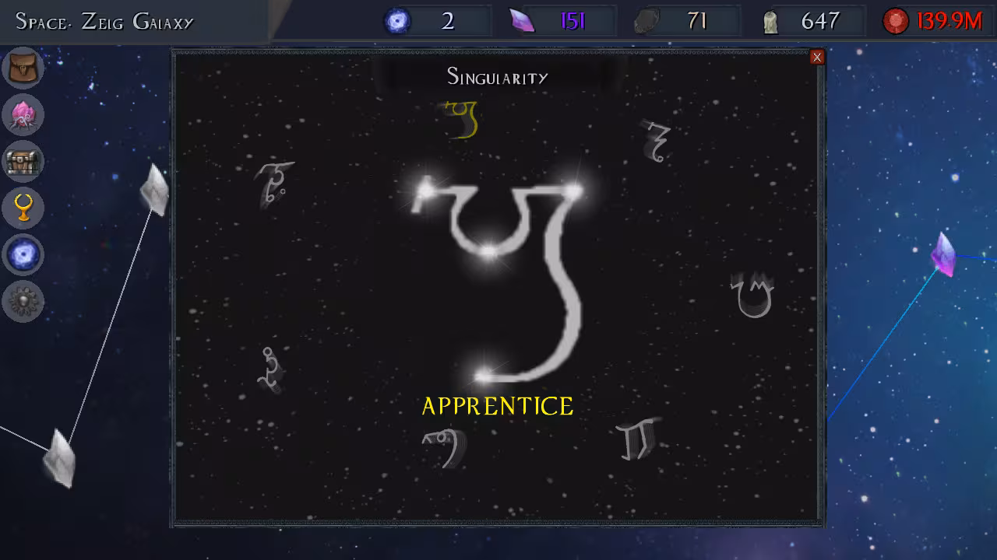Click the galaxy resource count 2
Image resolution: width=997 pixels, height=560 pixels.
[x=448, y=21]
